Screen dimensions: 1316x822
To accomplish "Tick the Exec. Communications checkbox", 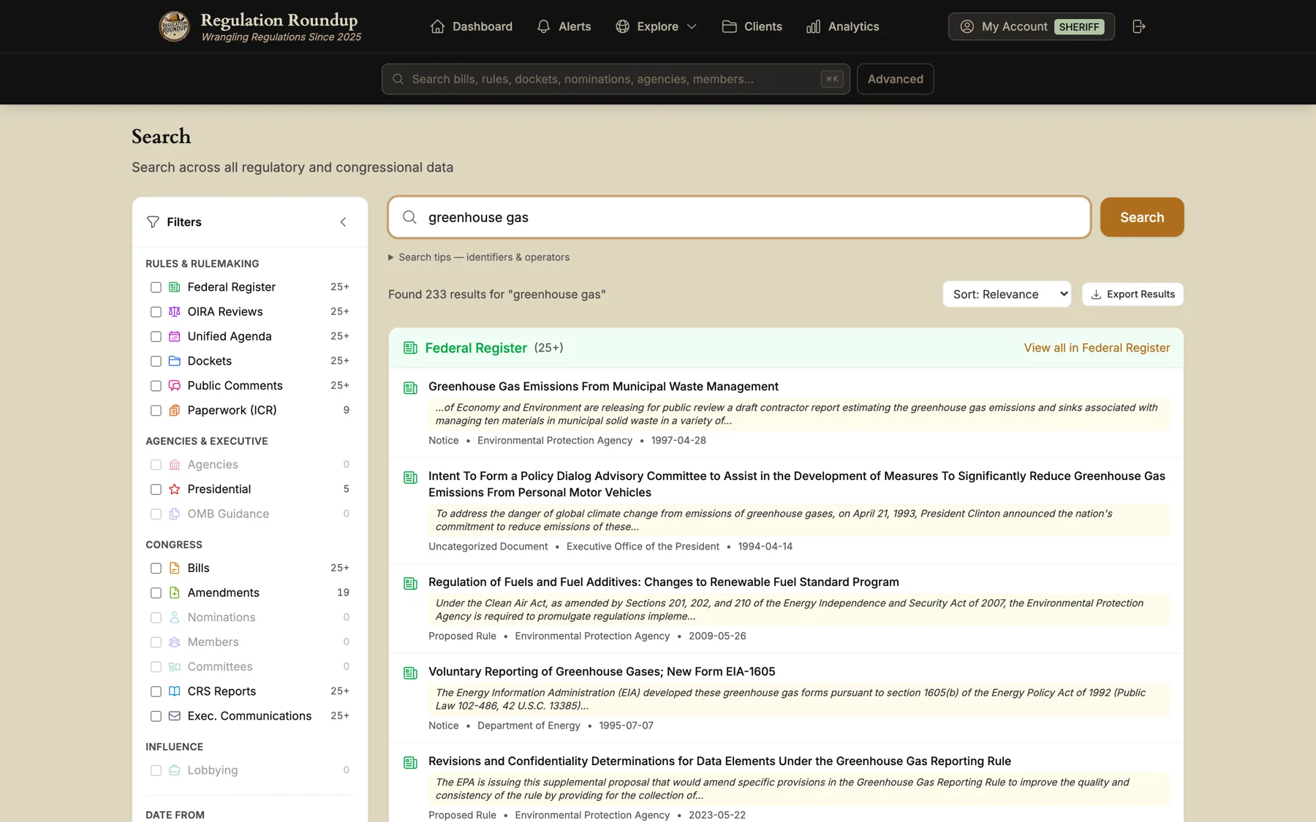I will 156,716.
